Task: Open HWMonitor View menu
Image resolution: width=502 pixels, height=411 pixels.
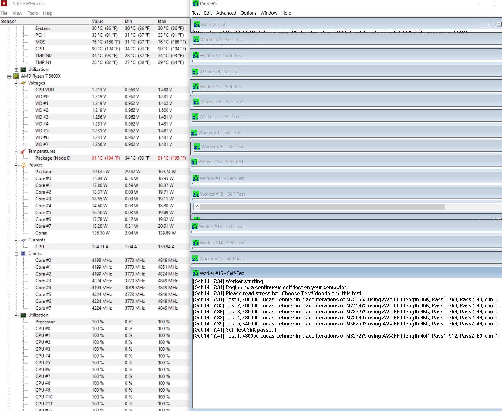Action: pos(17,13)
